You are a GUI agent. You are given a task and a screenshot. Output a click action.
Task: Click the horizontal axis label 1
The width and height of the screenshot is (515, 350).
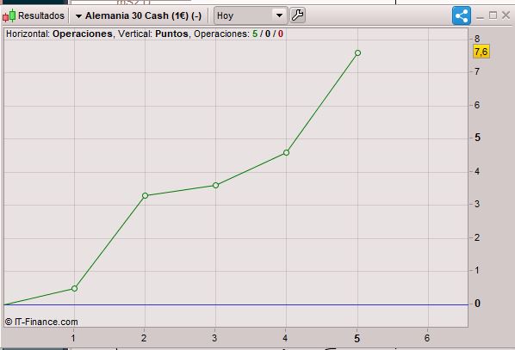click(x=73, y=338)
